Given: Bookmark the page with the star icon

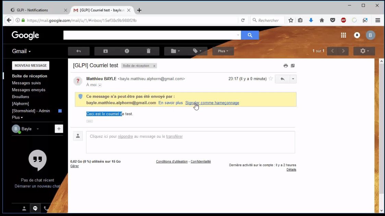Looking at the screenshot, I should [291, 20].
